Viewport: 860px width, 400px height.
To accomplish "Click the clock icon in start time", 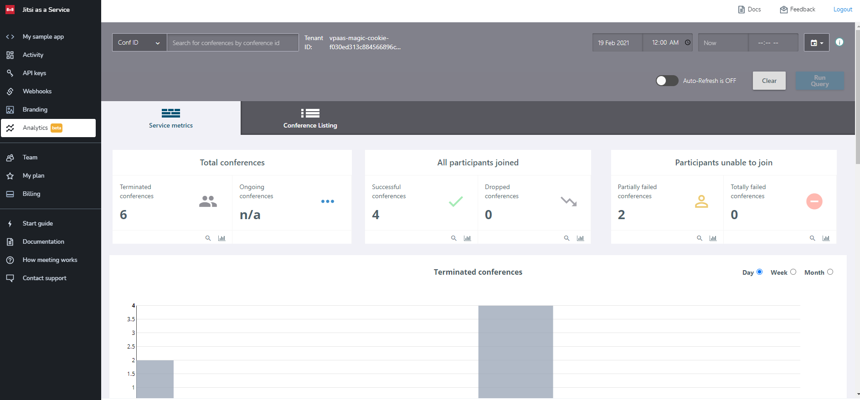I will coord(688,42).
